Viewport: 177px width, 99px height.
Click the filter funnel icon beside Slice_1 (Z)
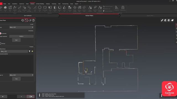coord(30,51)
